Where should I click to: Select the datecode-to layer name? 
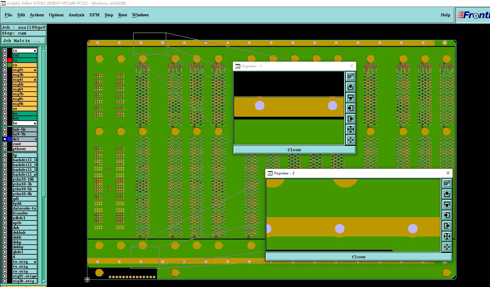(x=24, y=208)
